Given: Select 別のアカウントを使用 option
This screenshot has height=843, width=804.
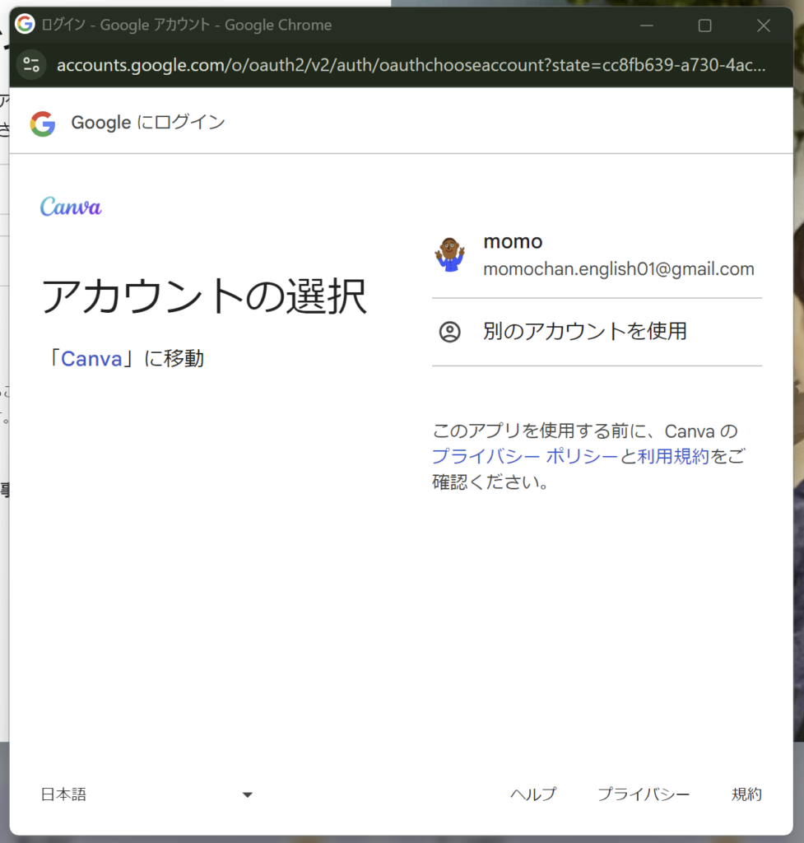Looking at the screenshot, I should point(597,332).
